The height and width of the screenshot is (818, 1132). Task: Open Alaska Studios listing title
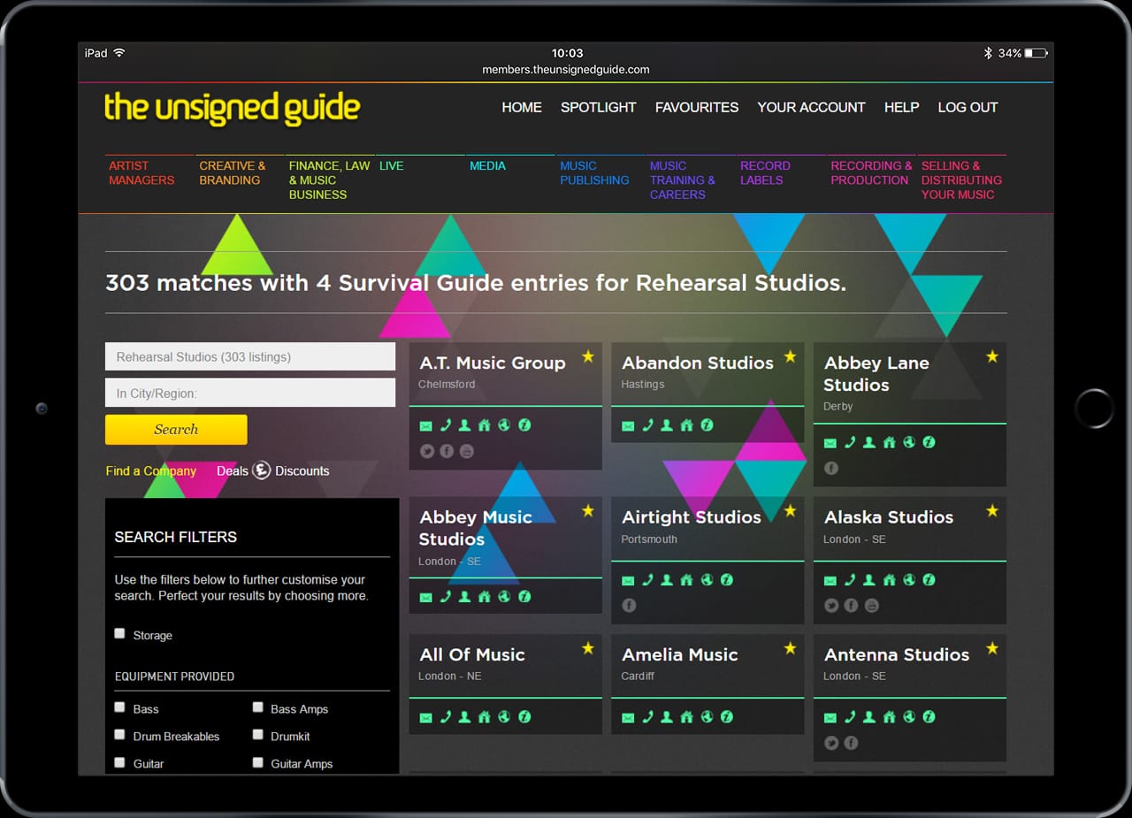pos(889,516)
